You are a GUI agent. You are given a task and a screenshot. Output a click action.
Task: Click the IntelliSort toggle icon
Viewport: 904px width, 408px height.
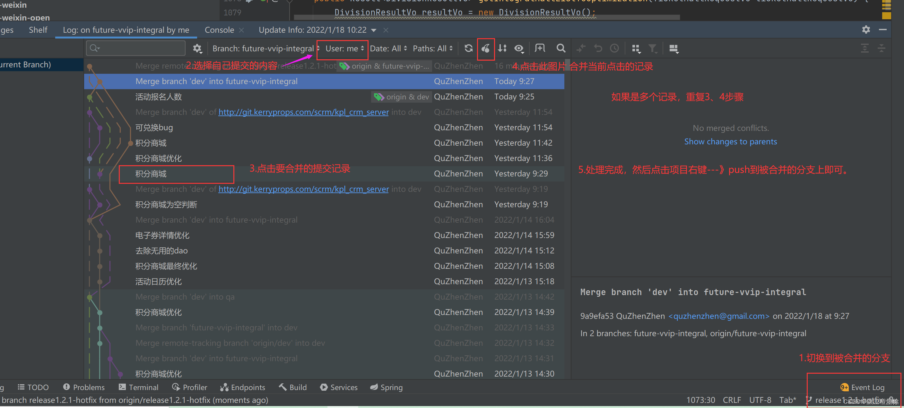coord(502,48)
